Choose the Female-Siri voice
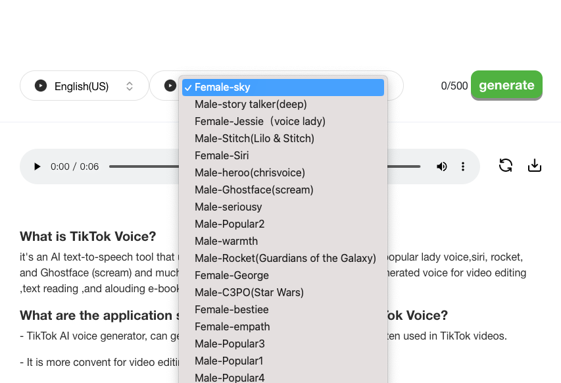 click(222, 155)
